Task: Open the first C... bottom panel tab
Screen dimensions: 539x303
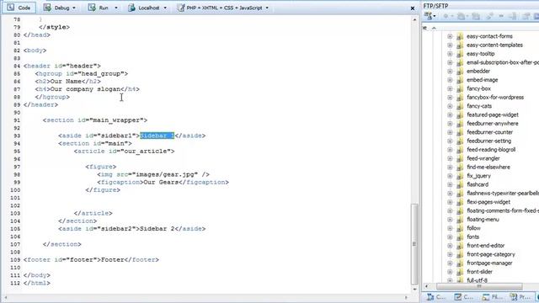Action: [x=436, y=297]
